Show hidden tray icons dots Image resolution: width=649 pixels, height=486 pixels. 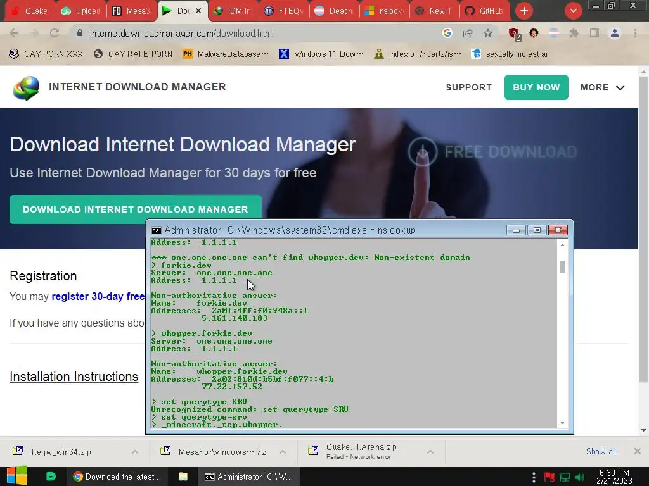(534, 477)
